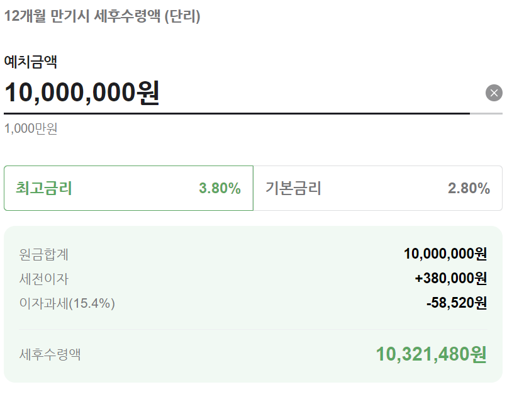Click the 12개월 만기시 세후수령액 heading
The image size is (507, 404).
(x=102, y=16)
